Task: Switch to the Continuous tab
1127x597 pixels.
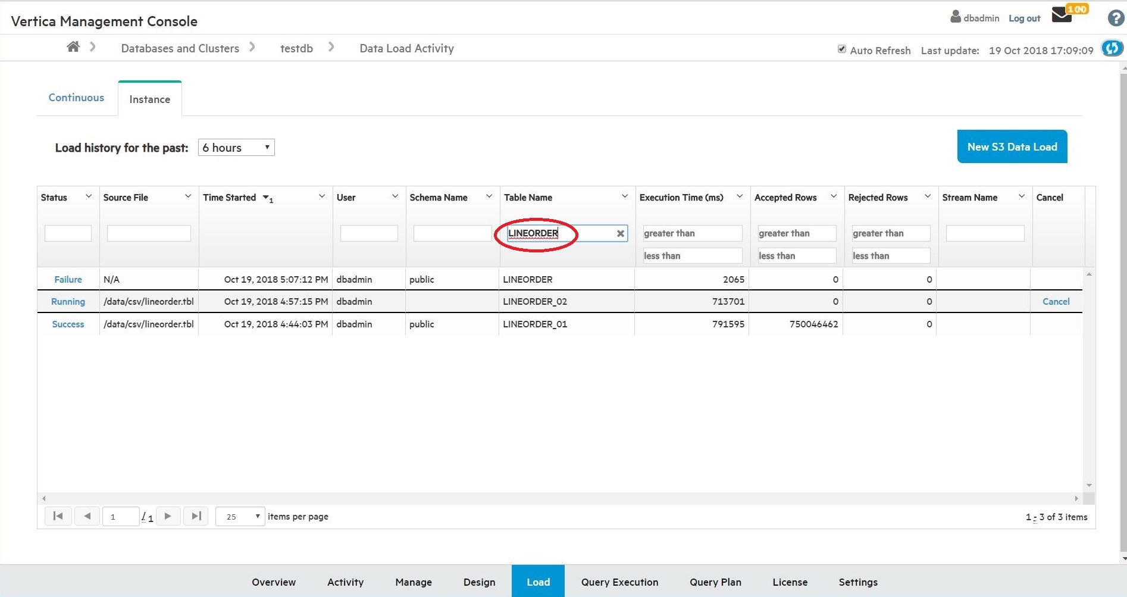Action: point(76,98)
